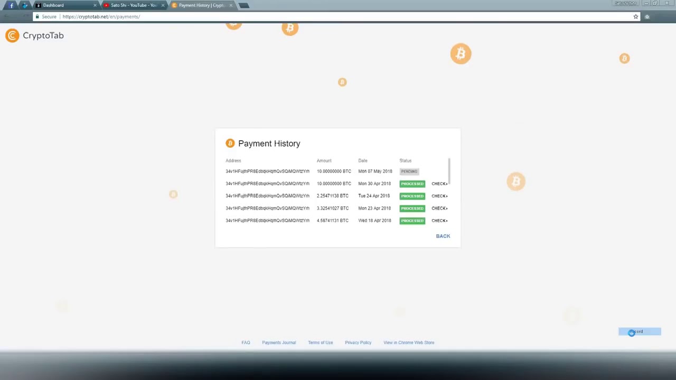Close the Sato Shi YouTube tab
The width and height of the screenshot is (676, 380).
pos(163,5)
